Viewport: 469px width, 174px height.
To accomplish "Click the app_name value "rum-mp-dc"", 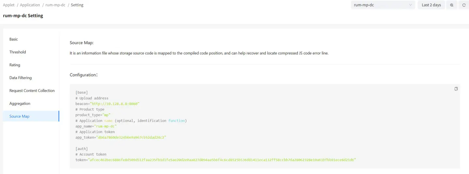I will [x=105, y=126].
